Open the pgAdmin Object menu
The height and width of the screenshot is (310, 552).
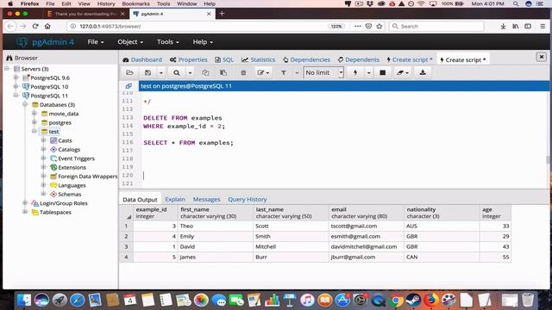tap(130, 42)
